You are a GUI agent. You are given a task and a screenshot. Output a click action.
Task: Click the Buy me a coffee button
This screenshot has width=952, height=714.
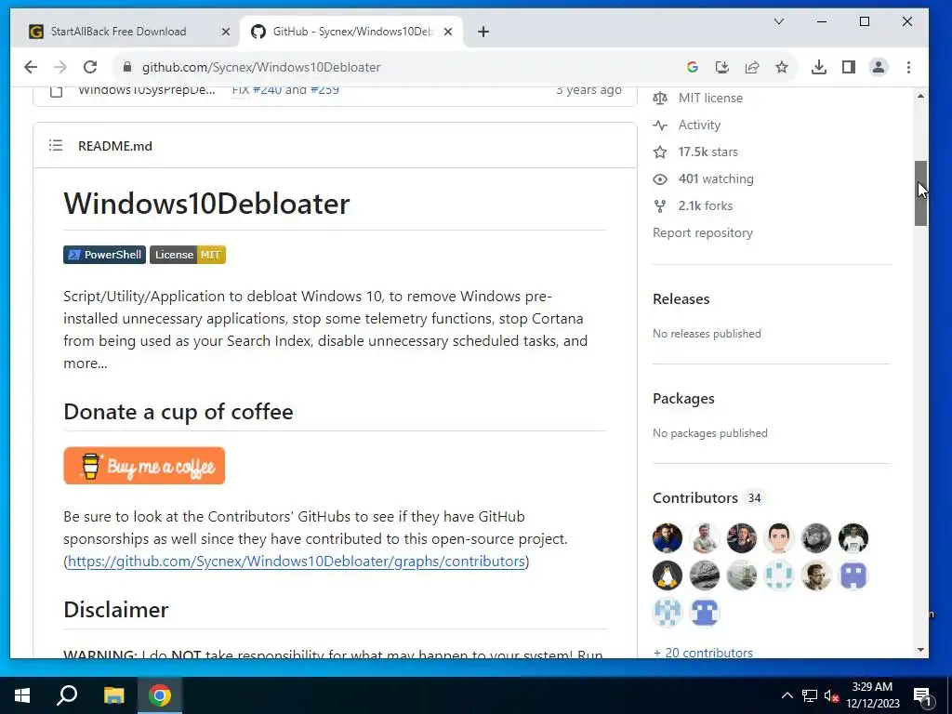pyautogui.click(x=144, y=466)
